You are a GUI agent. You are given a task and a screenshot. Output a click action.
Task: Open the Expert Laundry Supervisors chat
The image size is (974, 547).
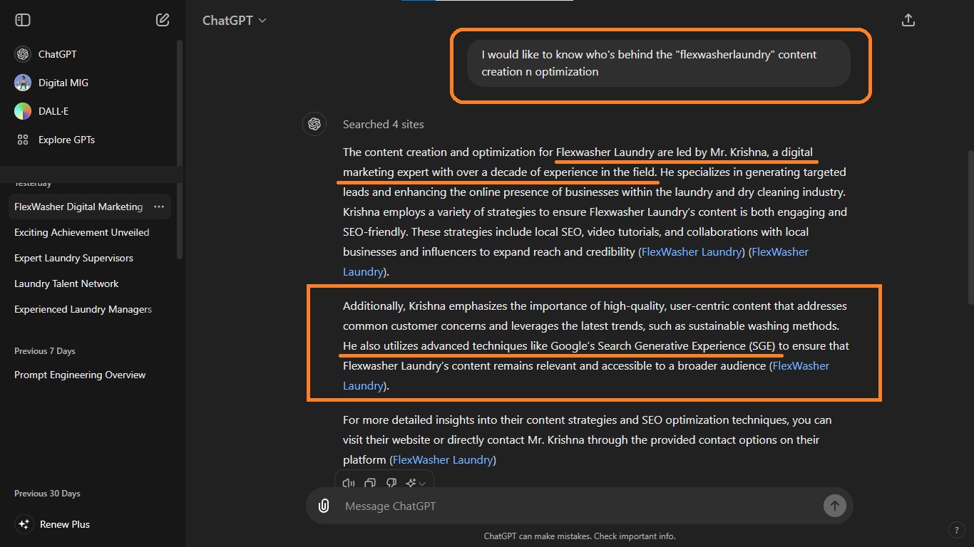[73, 258]
